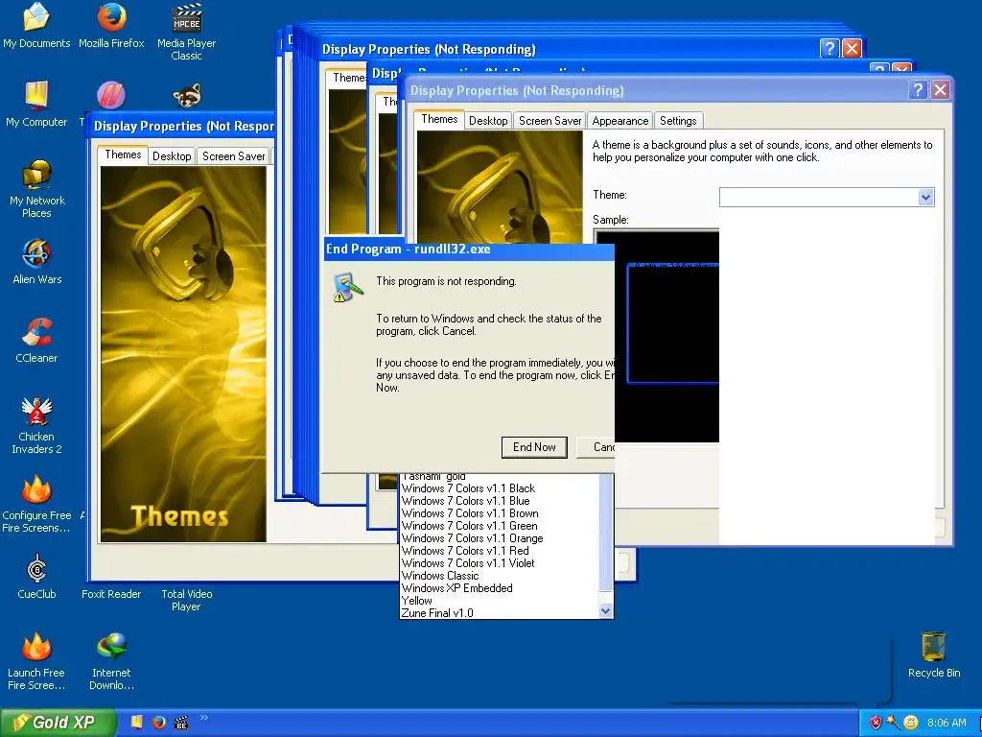The width and height of the screenshot is (982, 737).
Task: Open Configure Free Fire Screensaver icon
Action: 36,505
